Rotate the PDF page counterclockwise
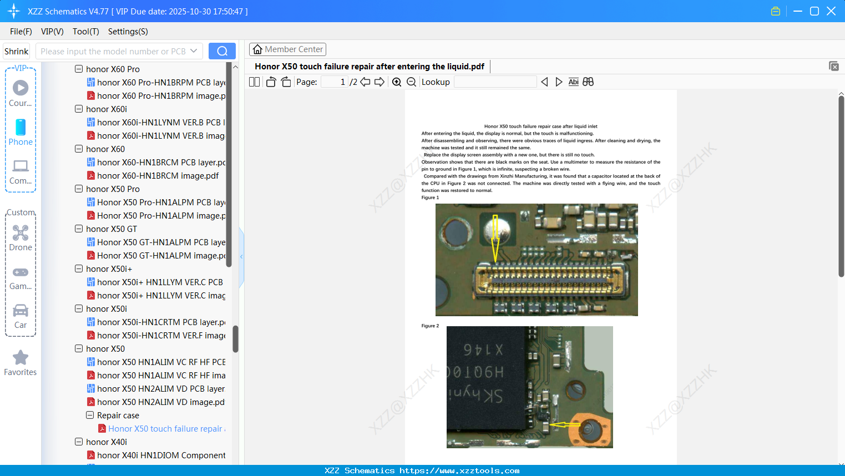This screenshot has width=845, height=476. pyautogui.click(x=271, y=82)
